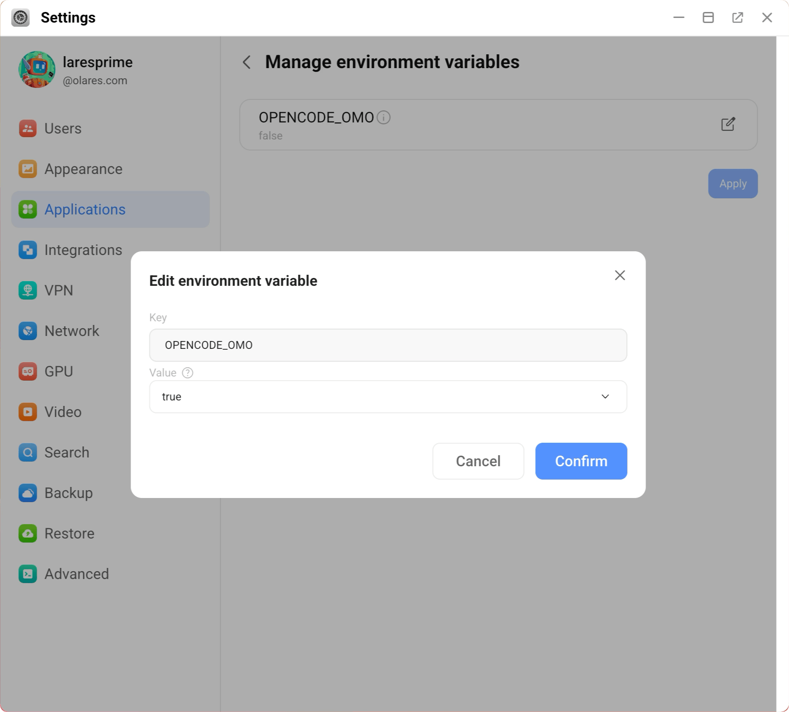Click the Users sidebar icon
The height and width of the screenshot is (712, 789).
[28, 128]
